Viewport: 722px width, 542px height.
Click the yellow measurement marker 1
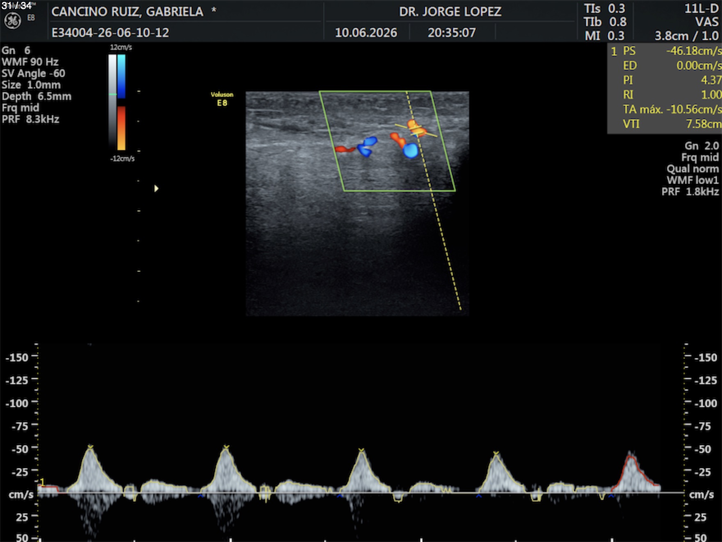[42, 482]
